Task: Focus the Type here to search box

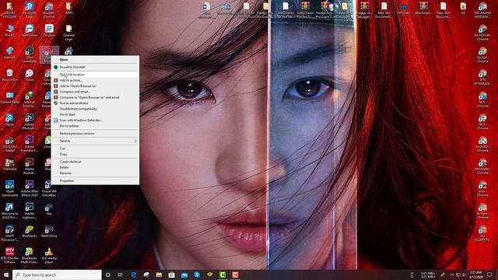Action: (x=57, y=275)
